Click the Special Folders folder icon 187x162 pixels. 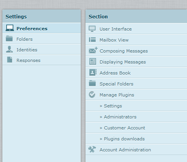coord(92,83)
